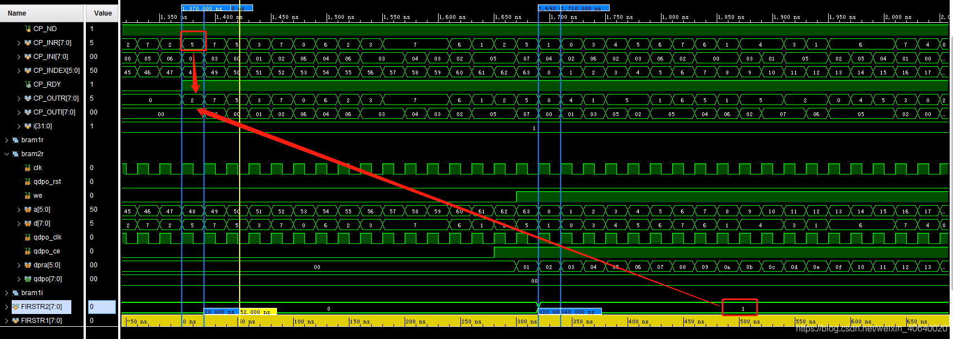The height and width of the screenshot is (339, 953).
Task: Expand the CP_OUTR[7:0] bus
Action: coord(19,98)
